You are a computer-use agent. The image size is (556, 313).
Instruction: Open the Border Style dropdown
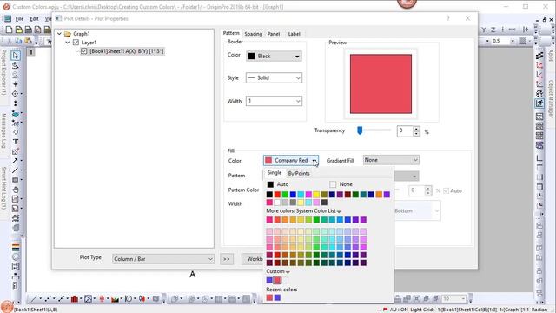[275, 77]
